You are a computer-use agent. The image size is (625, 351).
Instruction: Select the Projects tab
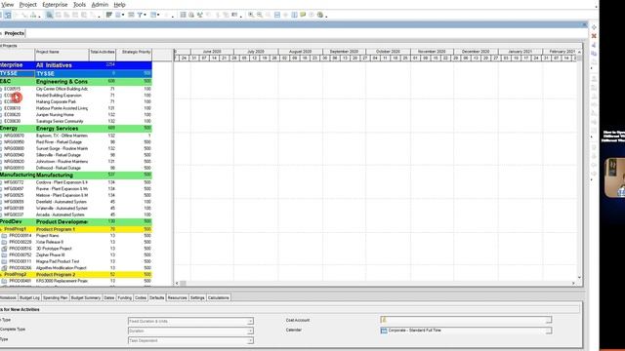click(x=15, y=33)
